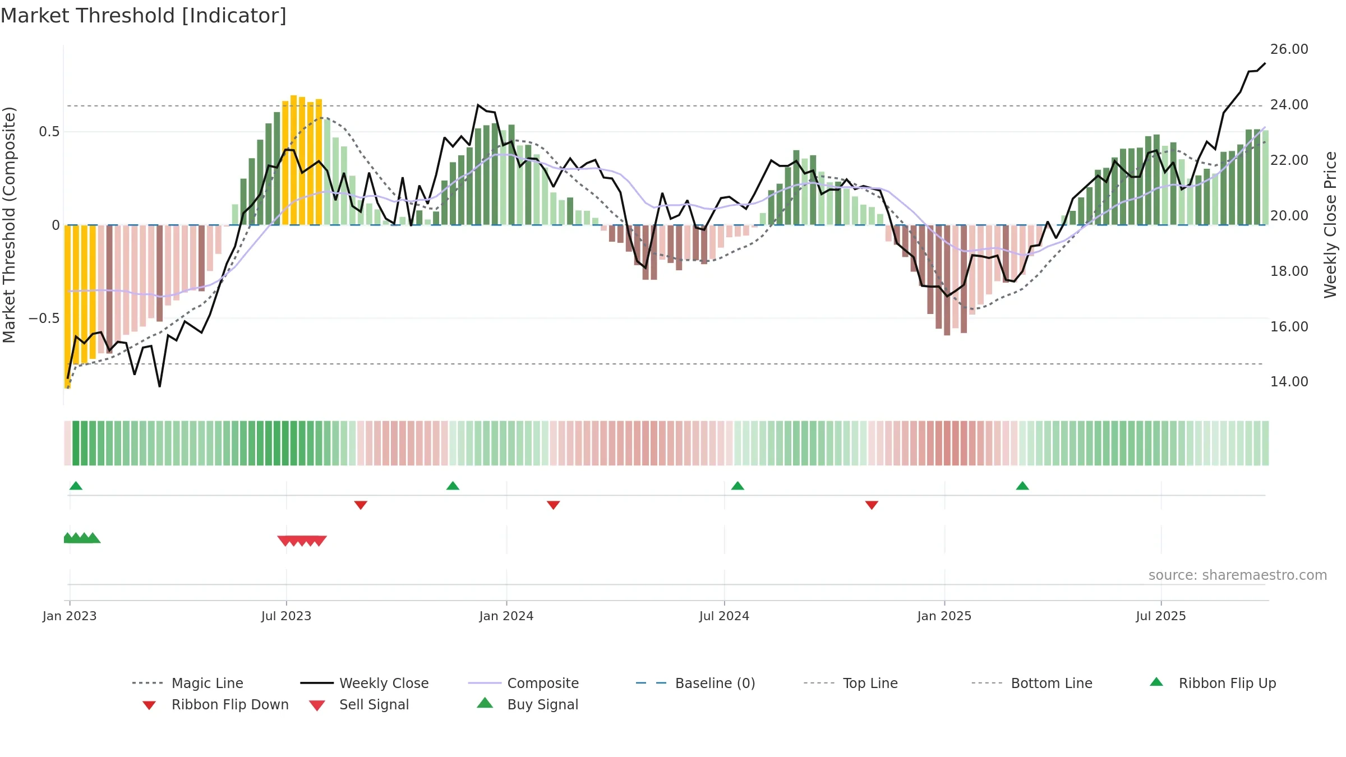Click the red Ribbon Flip Down legend triangle
The image size is (1346, 757).
[x=149, y=705]
